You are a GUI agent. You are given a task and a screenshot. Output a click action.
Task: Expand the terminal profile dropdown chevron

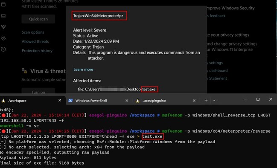(214, 100)
